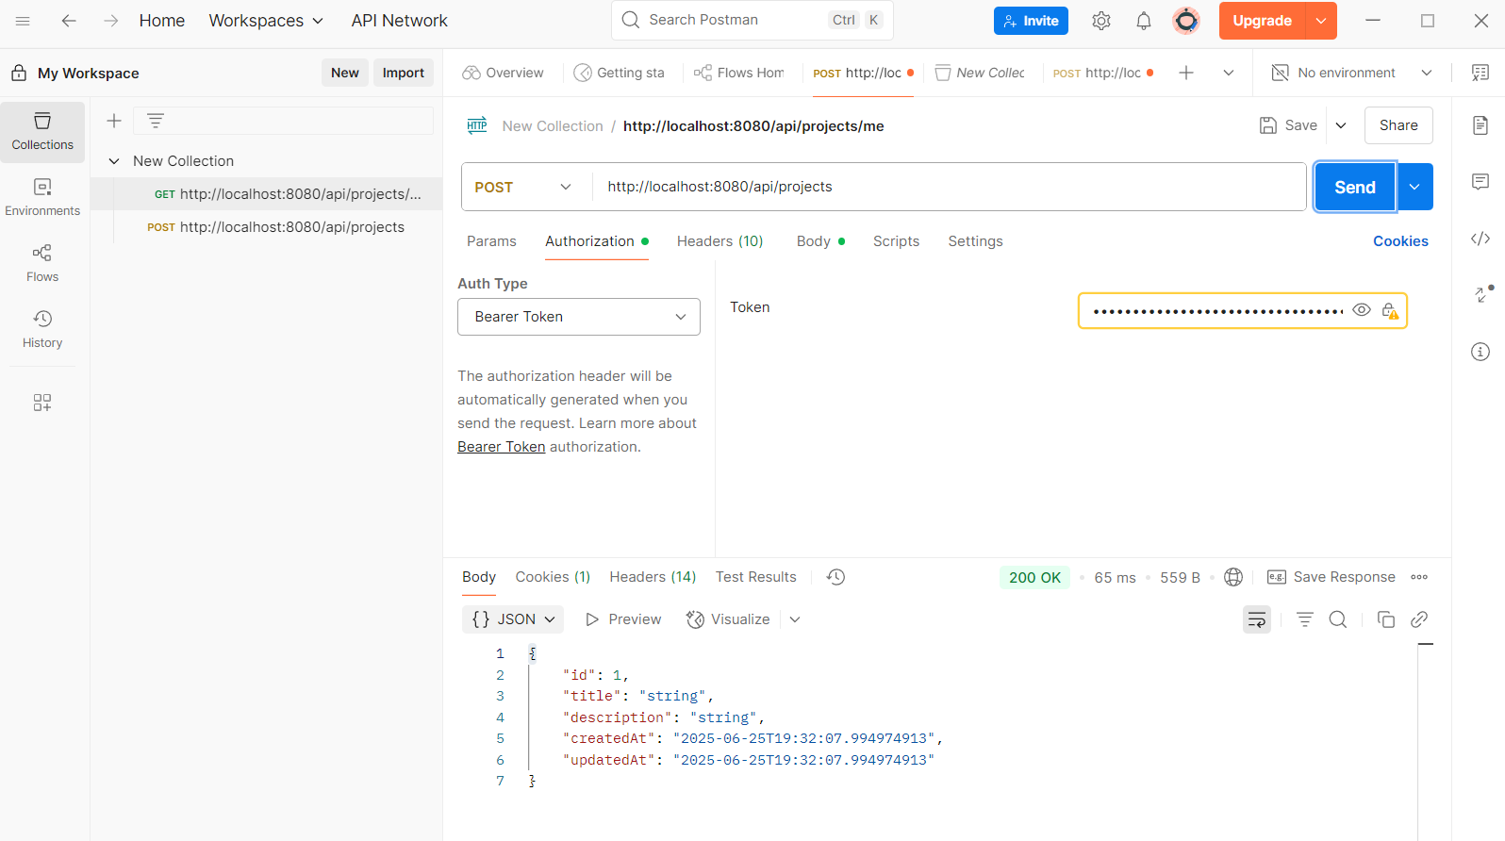
Task: Click the request URL input field
Action: (x=949, y=187)
